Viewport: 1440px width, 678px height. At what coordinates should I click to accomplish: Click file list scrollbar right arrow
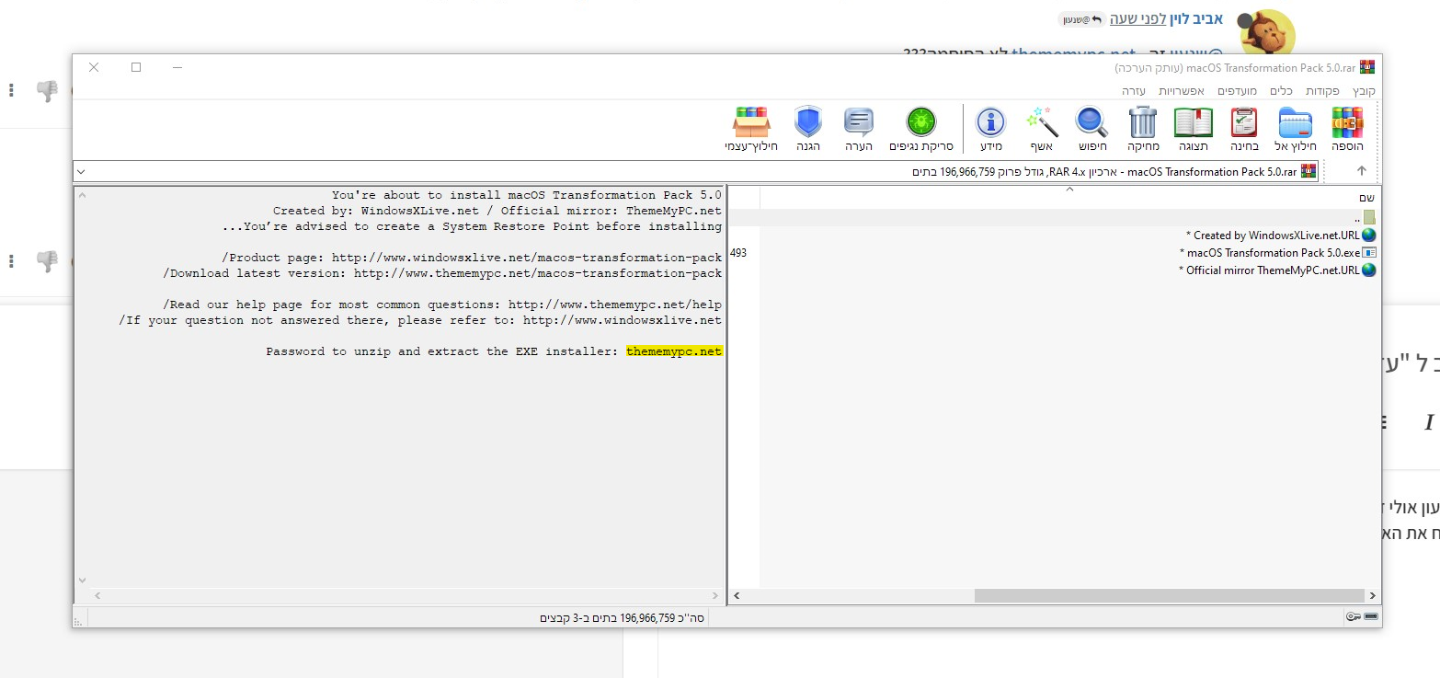click(1372, 596)
